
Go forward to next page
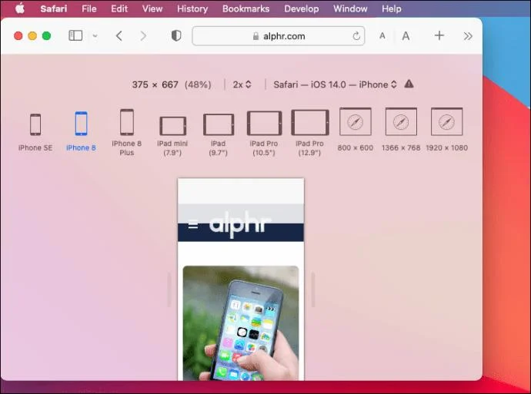click(143, 36)
